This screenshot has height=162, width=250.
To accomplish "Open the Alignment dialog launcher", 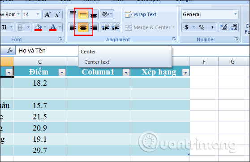I will pyautogui.click(x=174, y=39).
